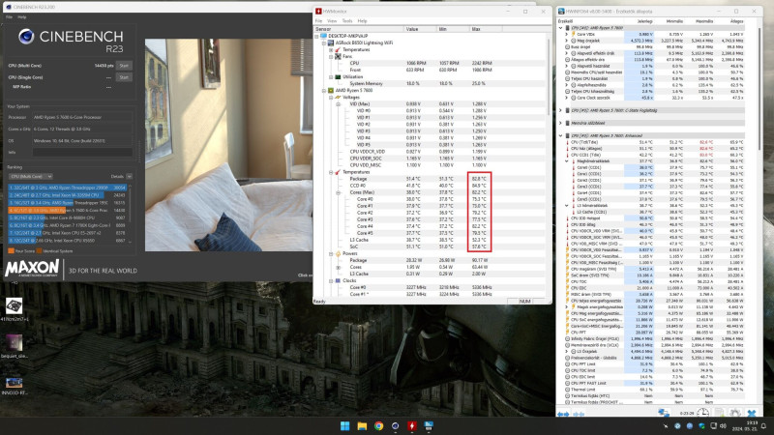This screenshot has height=435, width=774.
Task: Open Google Chrome from the taskbar
Action: [x=378, y=426]
